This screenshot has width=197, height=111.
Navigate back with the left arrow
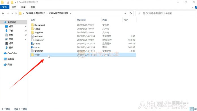tap(3, 13)
